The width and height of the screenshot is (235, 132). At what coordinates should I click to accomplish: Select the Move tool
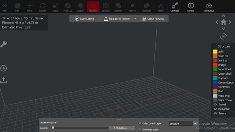pos(30,7)
